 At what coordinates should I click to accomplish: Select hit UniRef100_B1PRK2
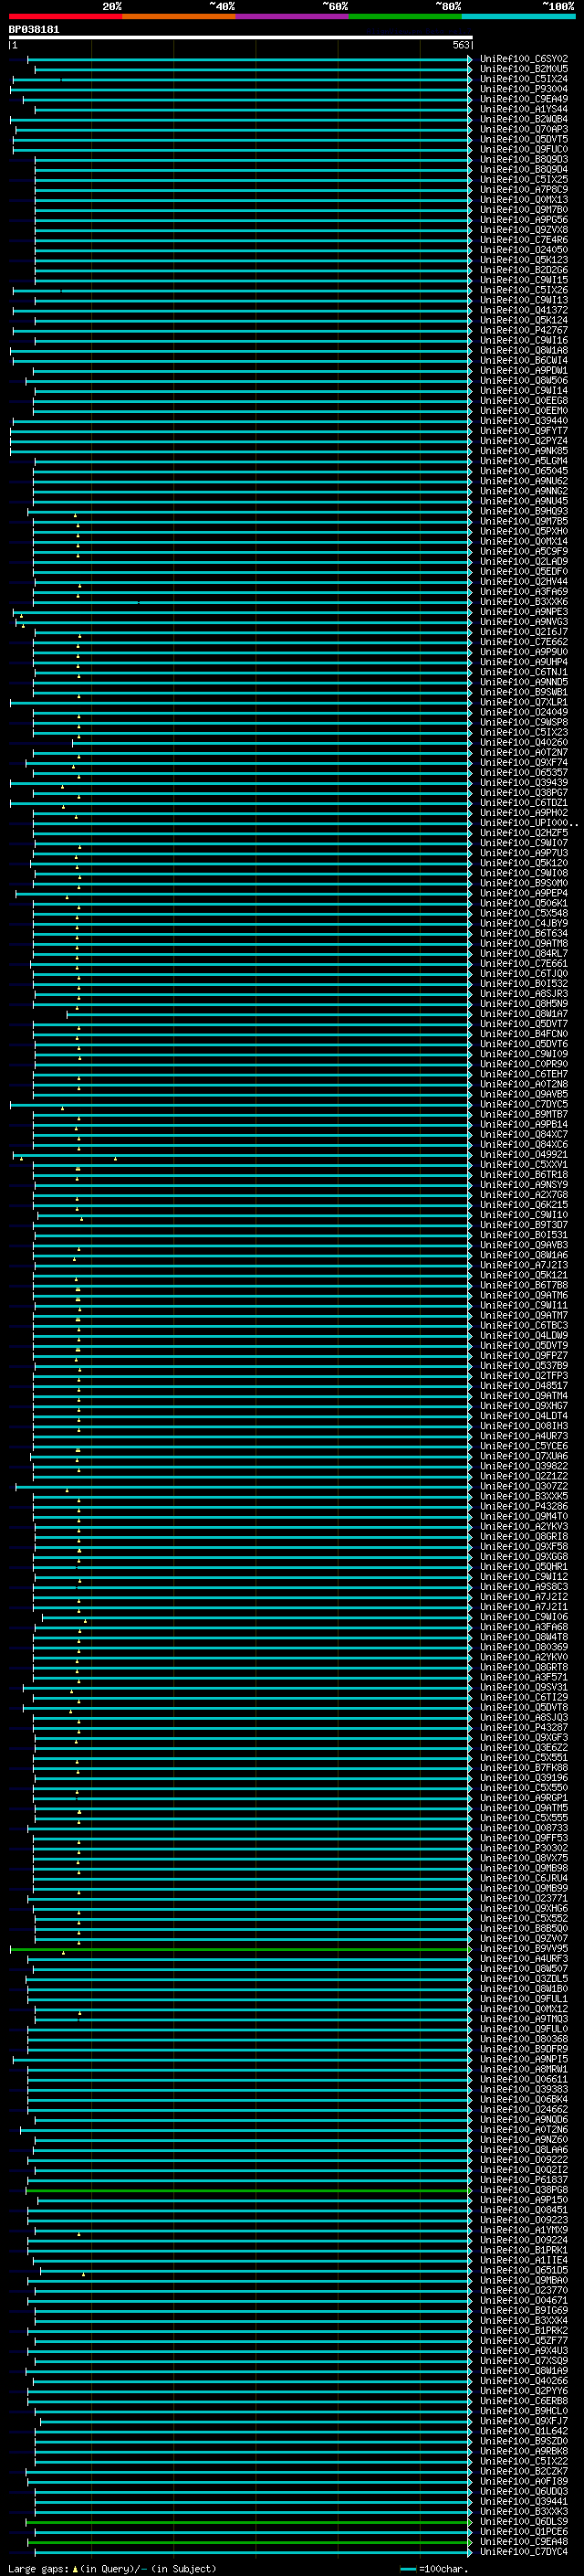pyautogui.click(x=524, y=2331)
